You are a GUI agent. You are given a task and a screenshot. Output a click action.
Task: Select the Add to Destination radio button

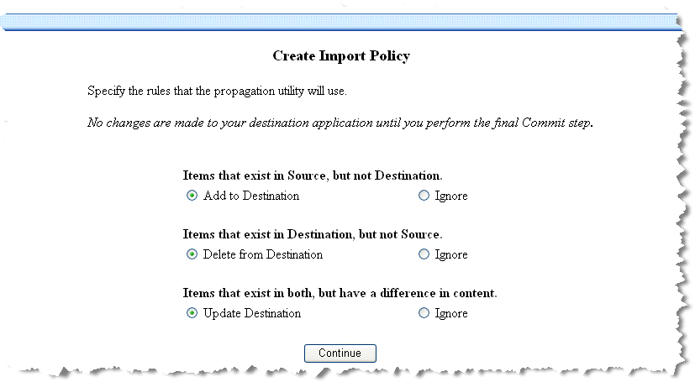pyautogui.click(x=192, y=196)
